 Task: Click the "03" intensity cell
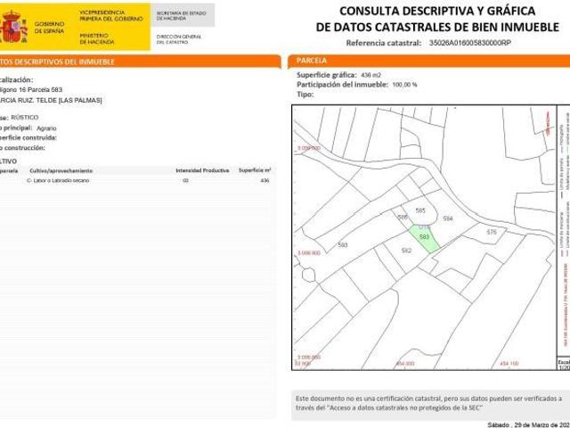click(185, 180)
